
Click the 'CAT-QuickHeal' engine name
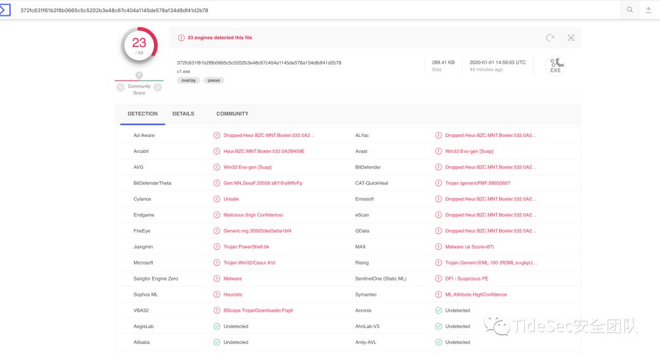372,183
